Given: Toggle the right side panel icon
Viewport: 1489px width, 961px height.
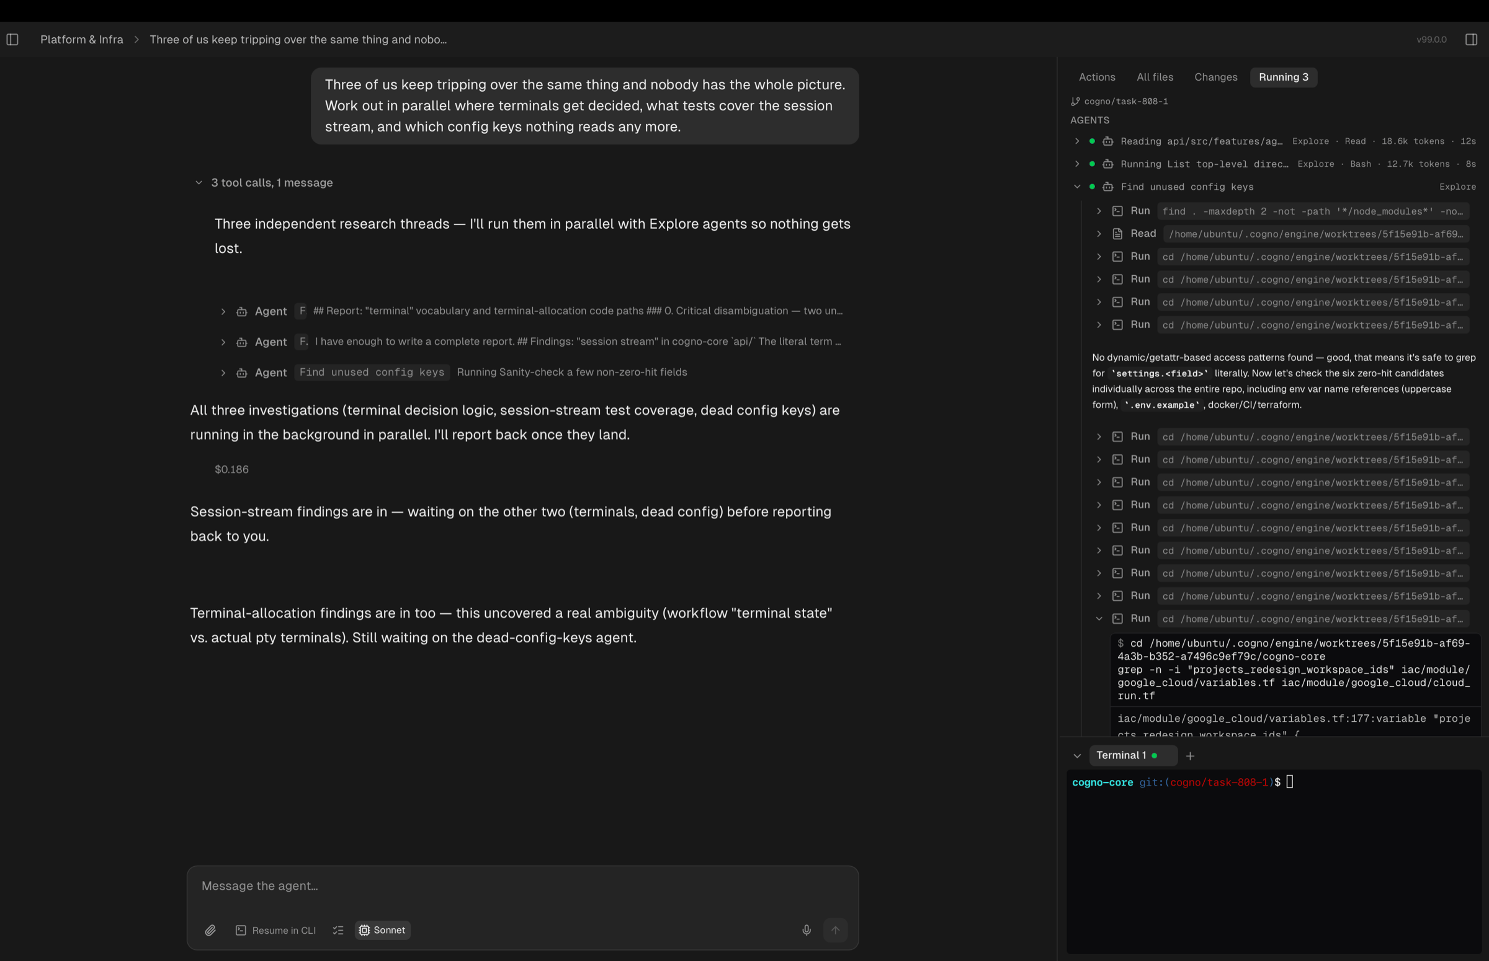Looking at the screenshot, I should pos(1471,39).
